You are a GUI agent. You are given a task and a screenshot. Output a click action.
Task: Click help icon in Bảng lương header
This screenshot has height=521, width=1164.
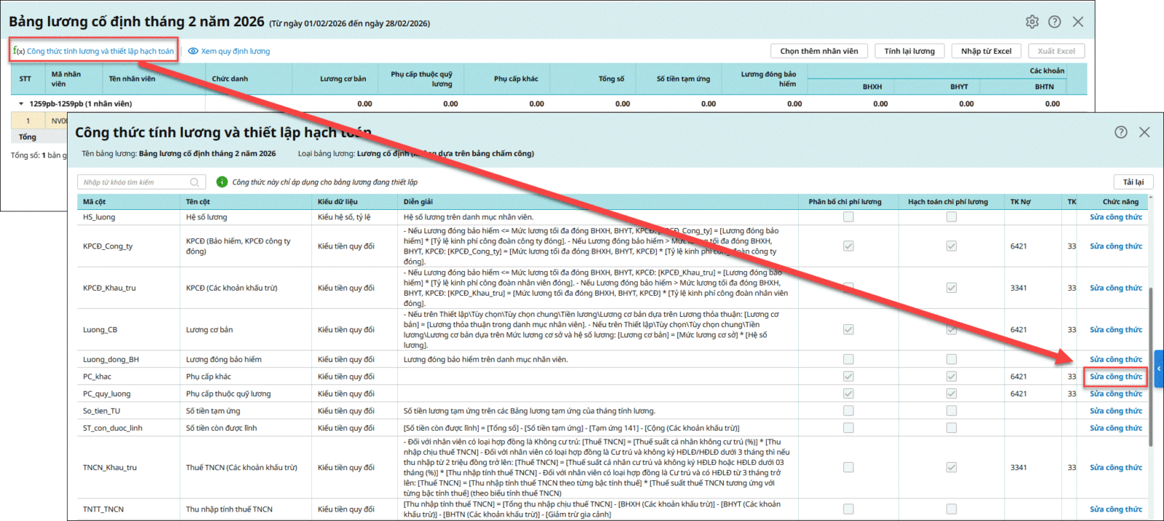pos(1054,22)
